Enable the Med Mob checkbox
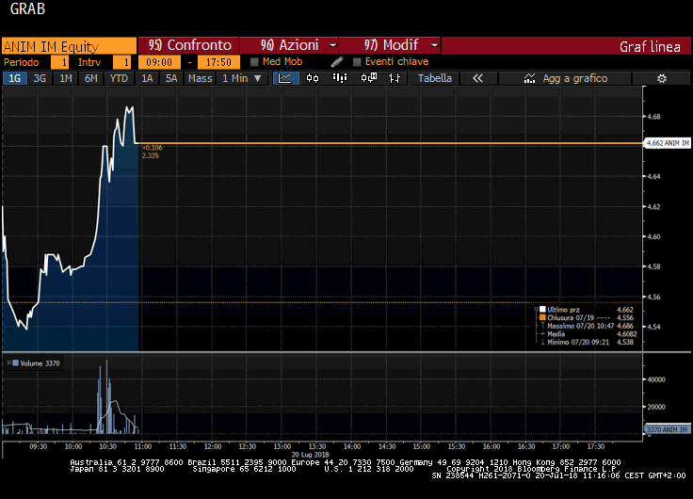The height and width of the screenshot is (499, 693). 254,62
